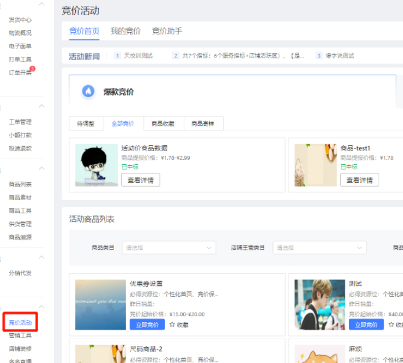This screenshot has width=403, height=363.
Task: Collapse the sidebar section containing 工单管理
Action: [x=42, y=106]
